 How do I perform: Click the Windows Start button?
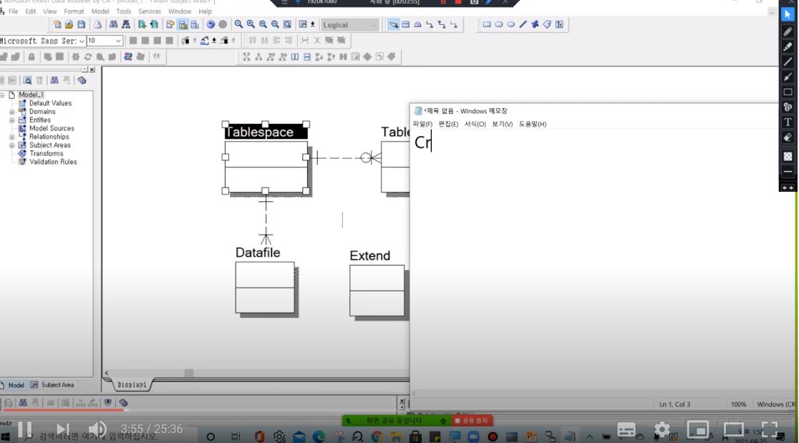click(6, 437)
